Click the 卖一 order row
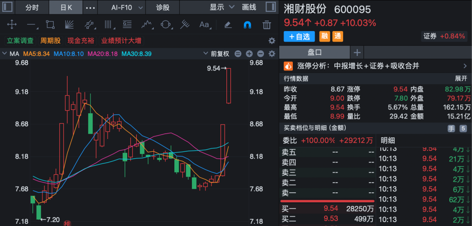The height and width of the screenshot is (226, 472). click(327, 193)
